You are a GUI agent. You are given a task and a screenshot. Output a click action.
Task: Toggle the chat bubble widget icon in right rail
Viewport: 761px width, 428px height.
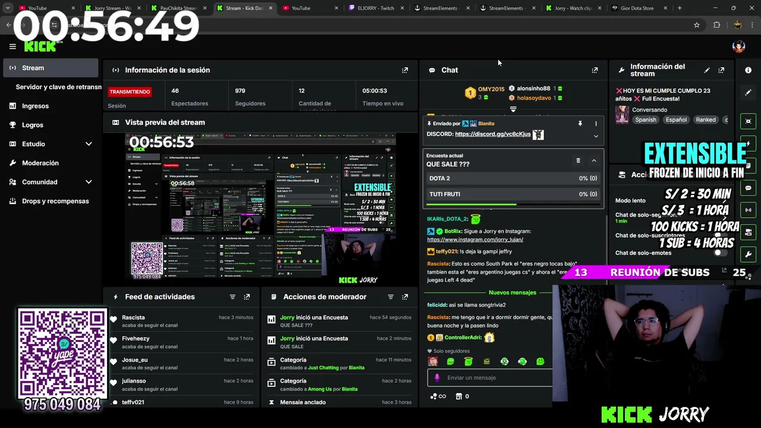748,188
